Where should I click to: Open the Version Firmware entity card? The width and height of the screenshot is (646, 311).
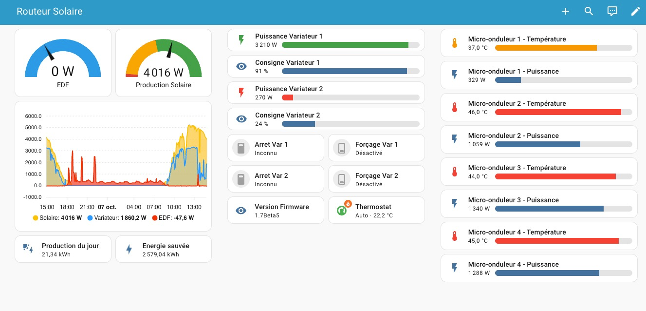tap(276, 211)
